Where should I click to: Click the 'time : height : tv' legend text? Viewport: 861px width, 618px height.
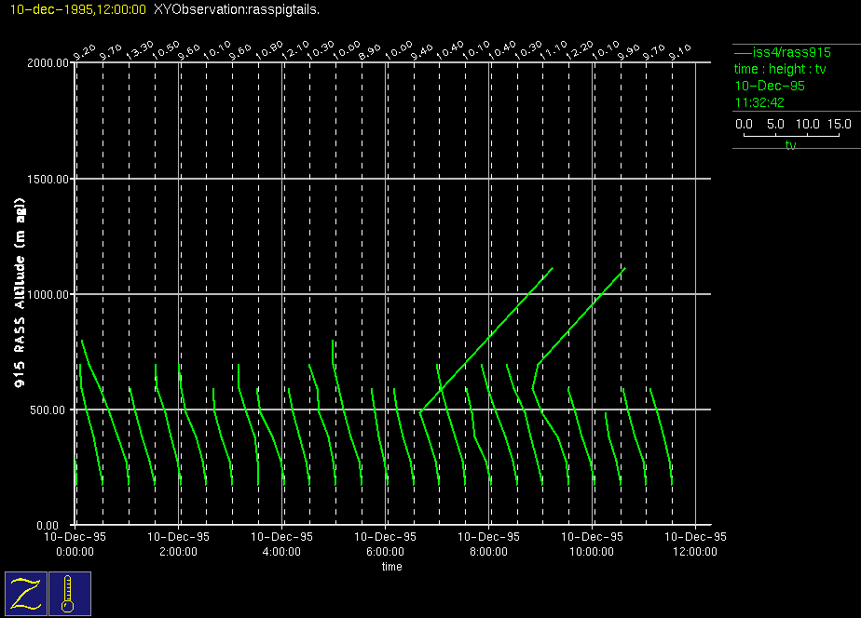[779, 69]
